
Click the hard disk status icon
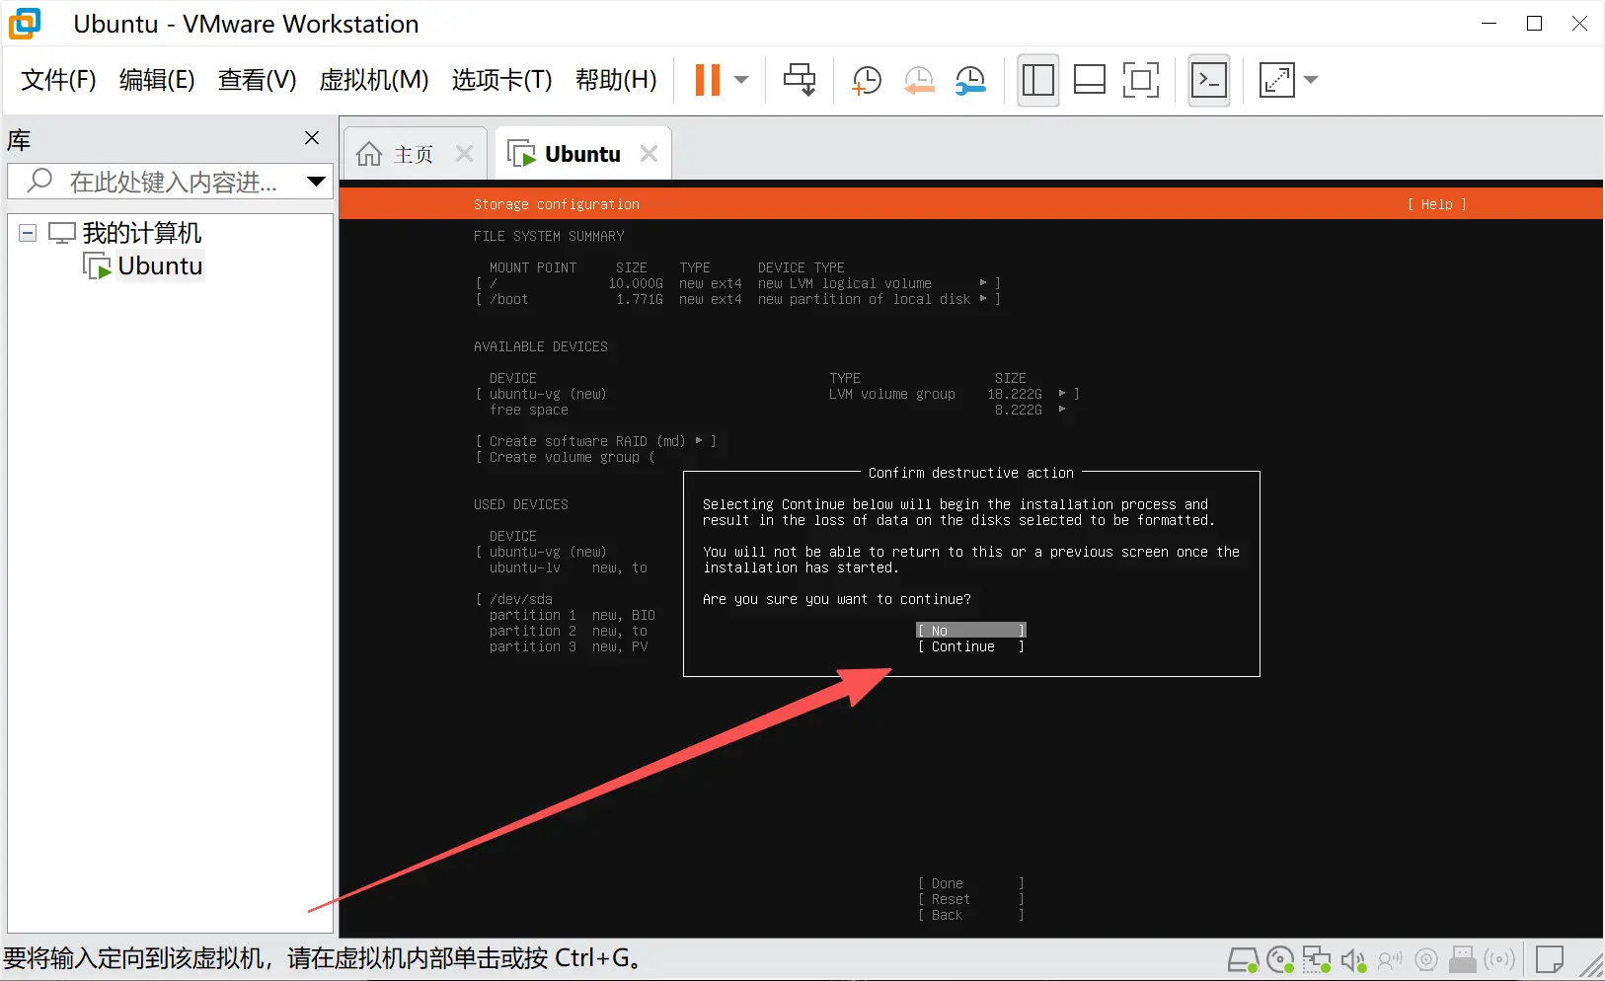point(1243,959)
